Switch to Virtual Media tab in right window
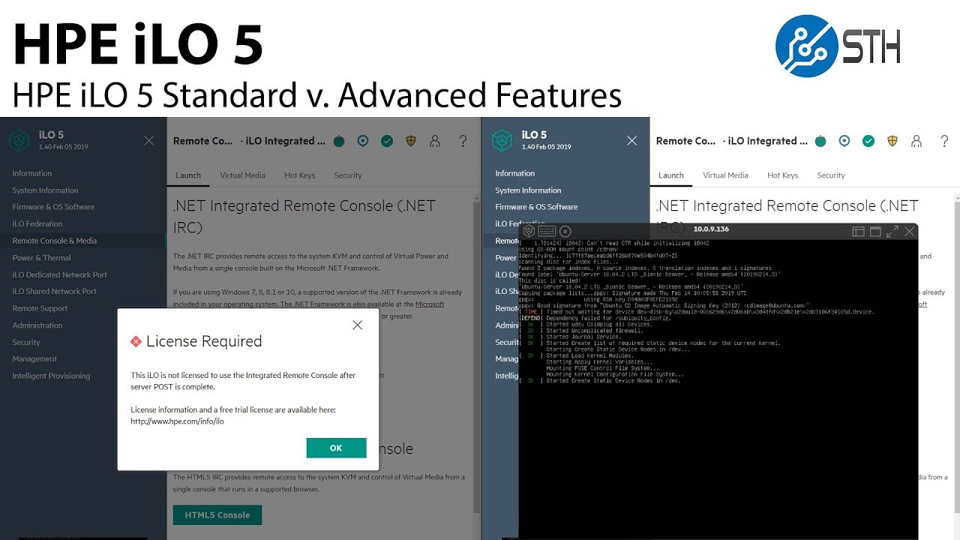 tap(725, 175)
